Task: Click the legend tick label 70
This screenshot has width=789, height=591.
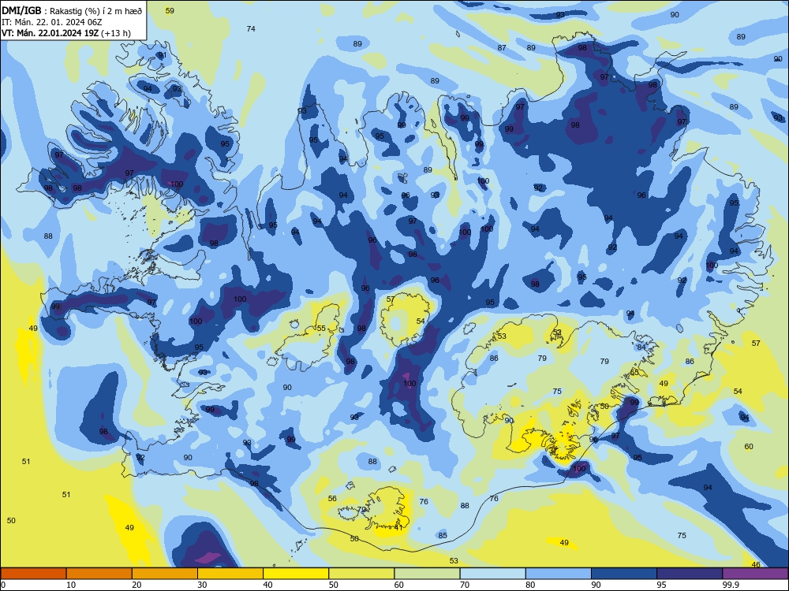Action: click(465, 585)
